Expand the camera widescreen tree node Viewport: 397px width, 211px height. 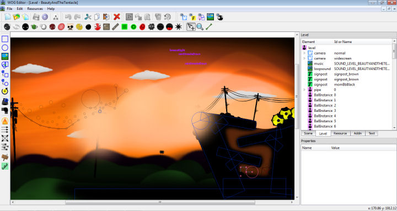304,58
